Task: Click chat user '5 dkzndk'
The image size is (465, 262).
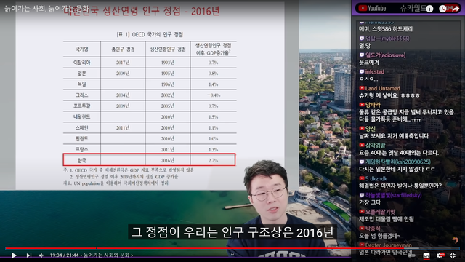Action: (x=376, y=178)
